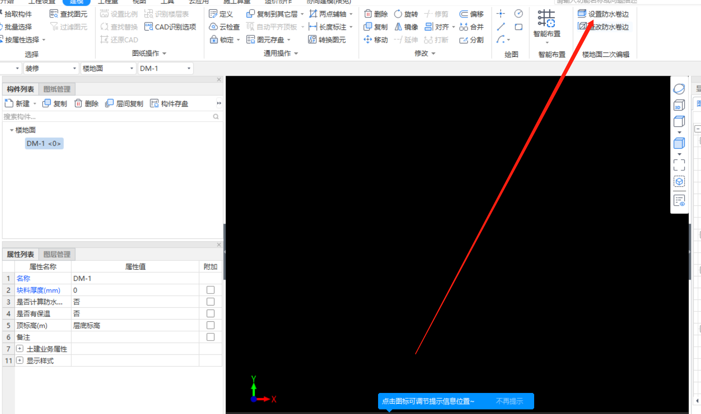Click the 图元存盘 tool
This screenshot has height=414, width=701.
pos(265,40)
